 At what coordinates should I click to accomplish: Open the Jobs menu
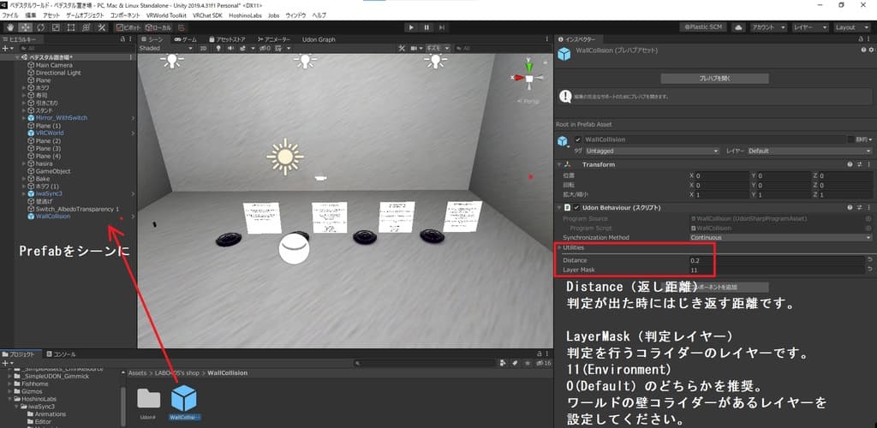[x=273, y=15]
